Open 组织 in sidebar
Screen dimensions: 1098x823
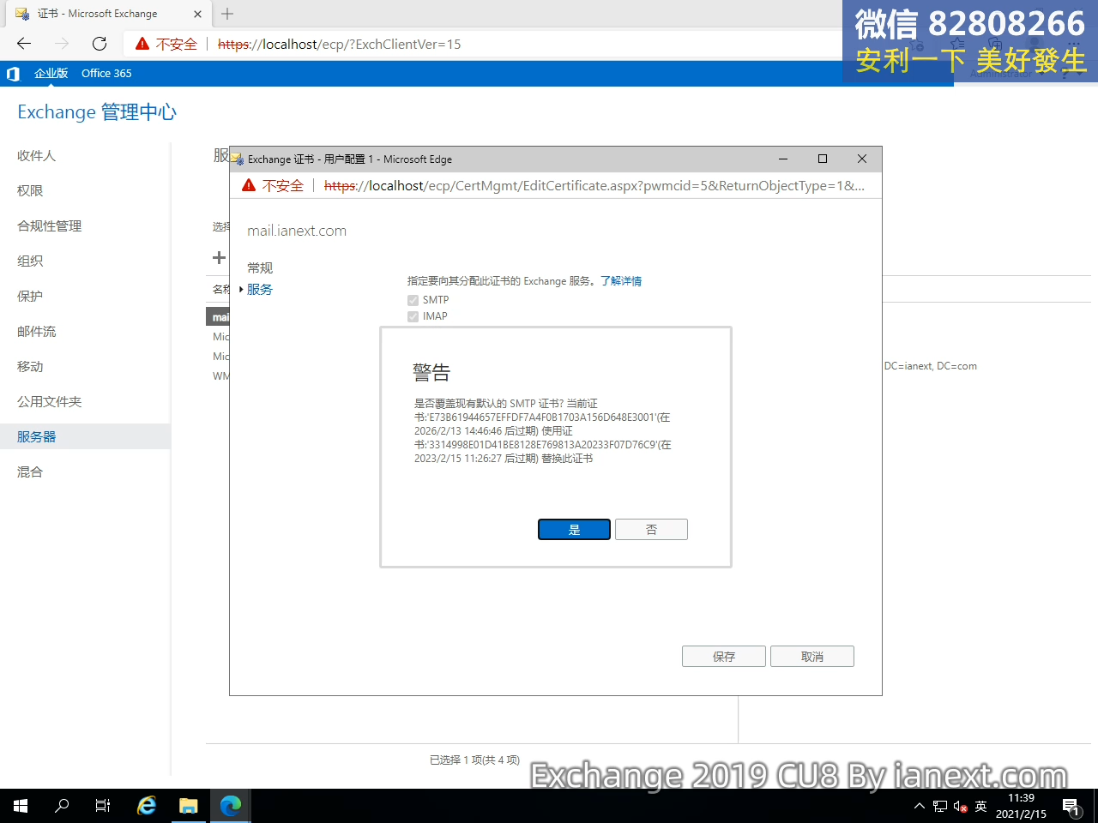click(x=30, y=261)
